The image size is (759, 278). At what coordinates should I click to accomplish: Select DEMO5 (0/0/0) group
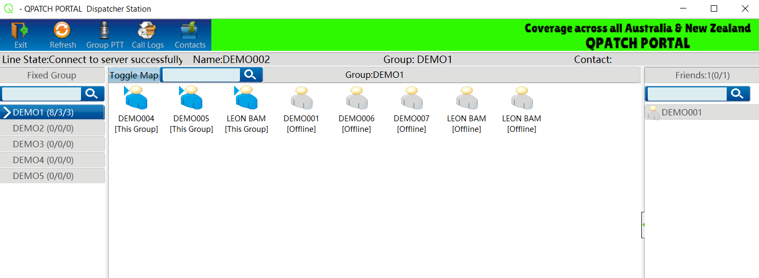52,176
